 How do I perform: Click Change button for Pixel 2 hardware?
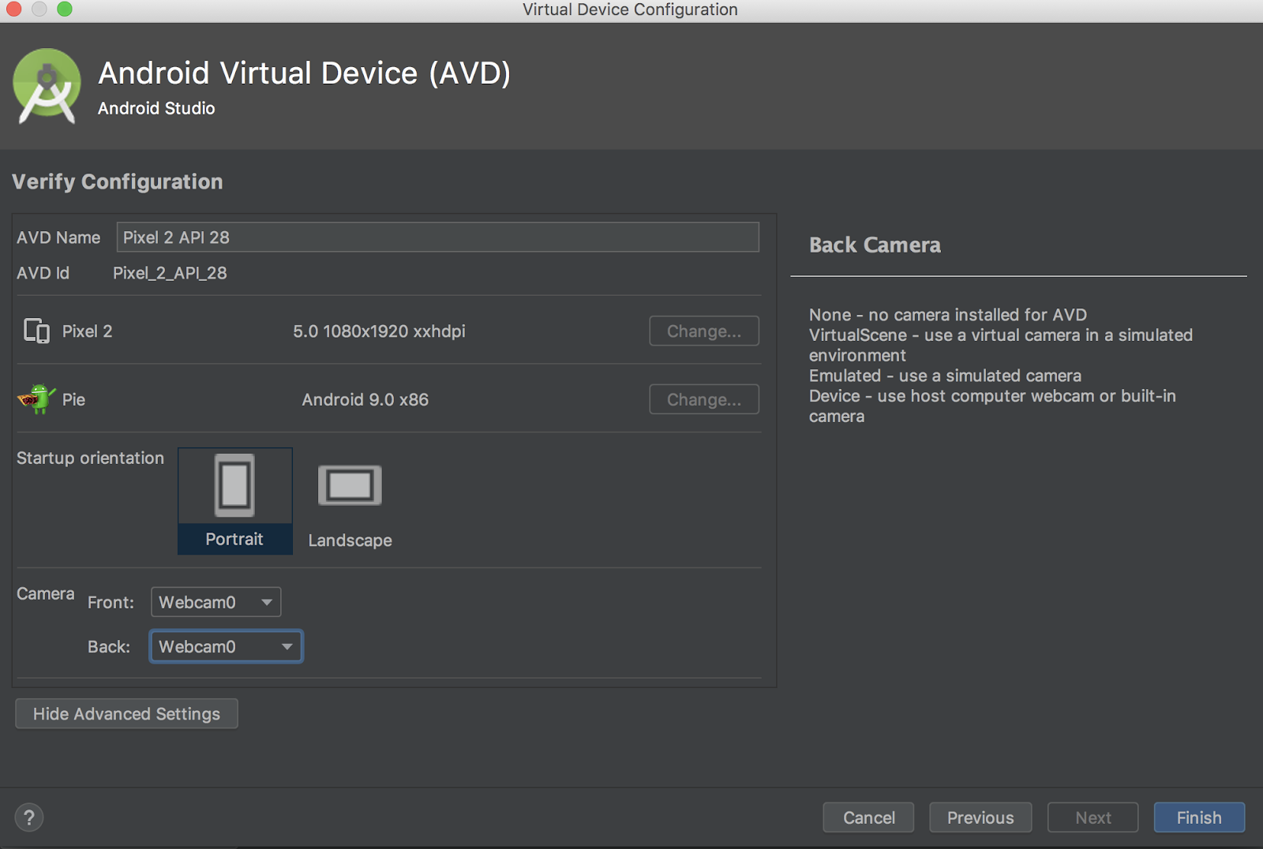[x=703, y=331]
